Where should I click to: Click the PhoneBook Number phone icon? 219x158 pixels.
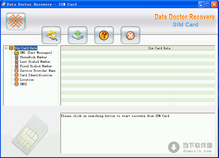[x=16, y=57]
